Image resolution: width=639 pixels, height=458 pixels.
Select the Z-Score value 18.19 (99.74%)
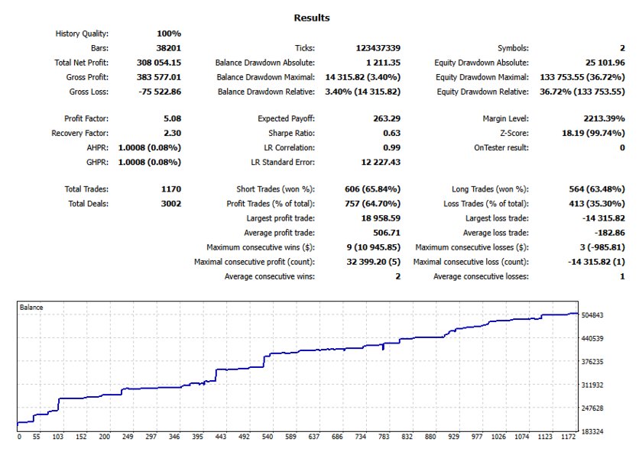(x=593, y=133)
